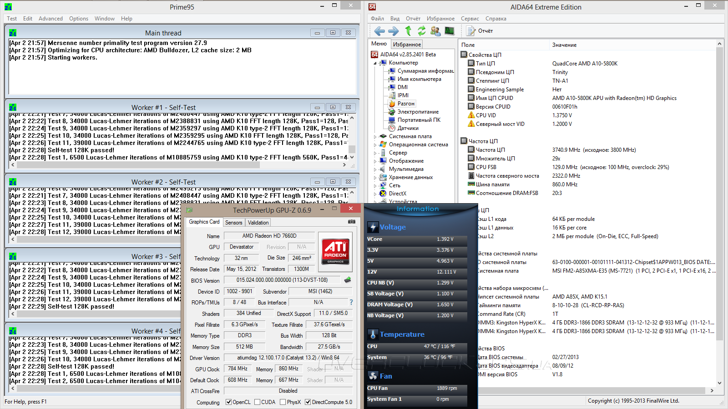Click the Worker #1 horizontal scrollbar
The width and height of the screenshot is (728, 409).
pyautogui.click(x=178, y=165)
